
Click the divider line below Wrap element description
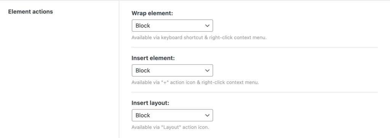point(254,47)
